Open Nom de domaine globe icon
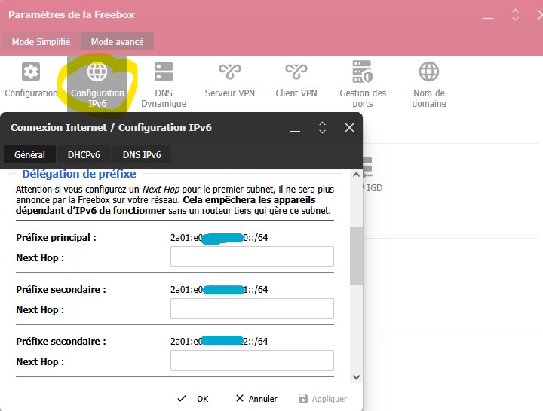Screen dimensions: 543x411 pos(429,72)
